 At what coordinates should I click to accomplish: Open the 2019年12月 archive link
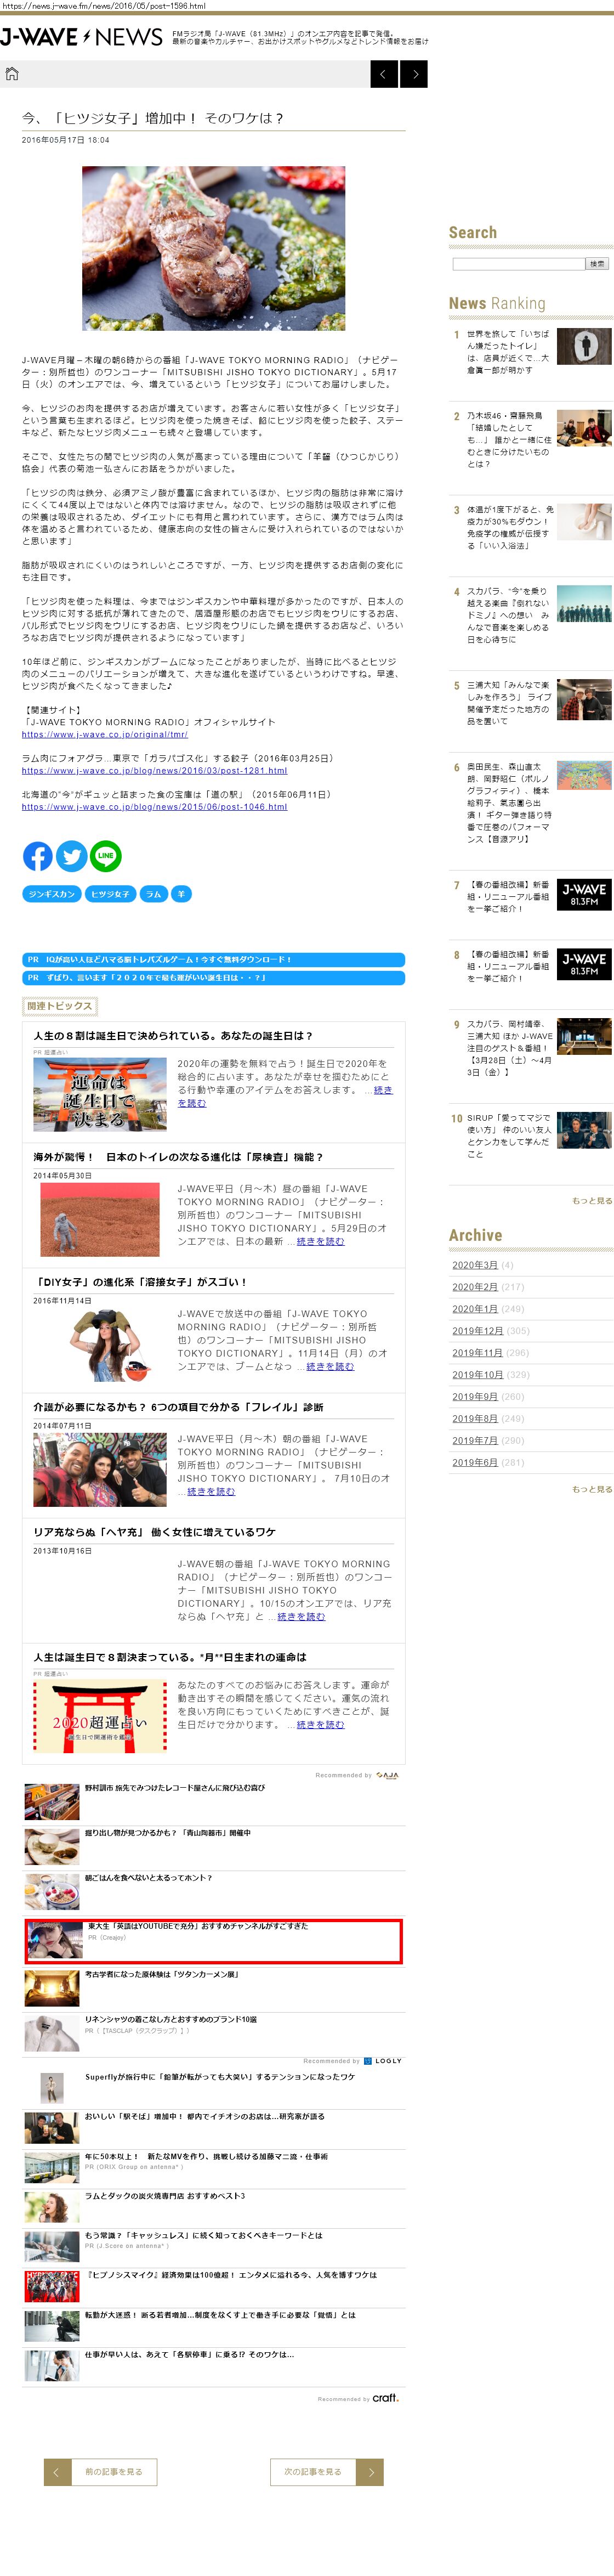[x=477, y=1331]
